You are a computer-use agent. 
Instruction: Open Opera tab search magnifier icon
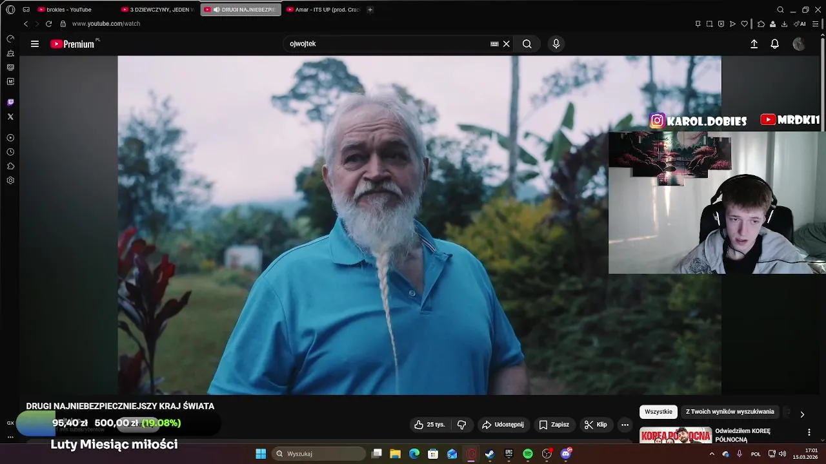point(780,10)
